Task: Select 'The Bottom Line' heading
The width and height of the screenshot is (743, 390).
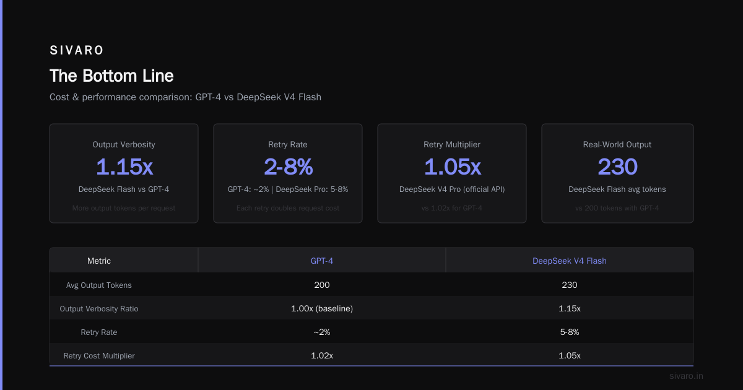Action: click(111, 76)
